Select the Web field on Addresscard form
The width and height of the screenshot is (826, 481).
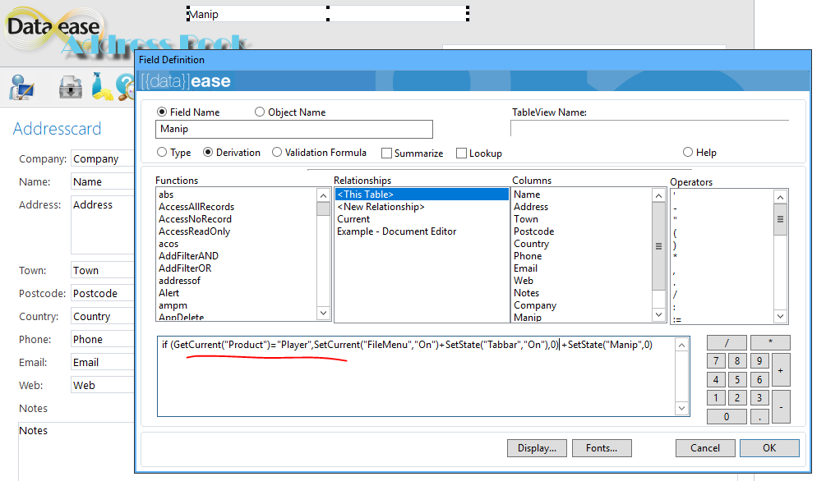click(x=102, y=385)
